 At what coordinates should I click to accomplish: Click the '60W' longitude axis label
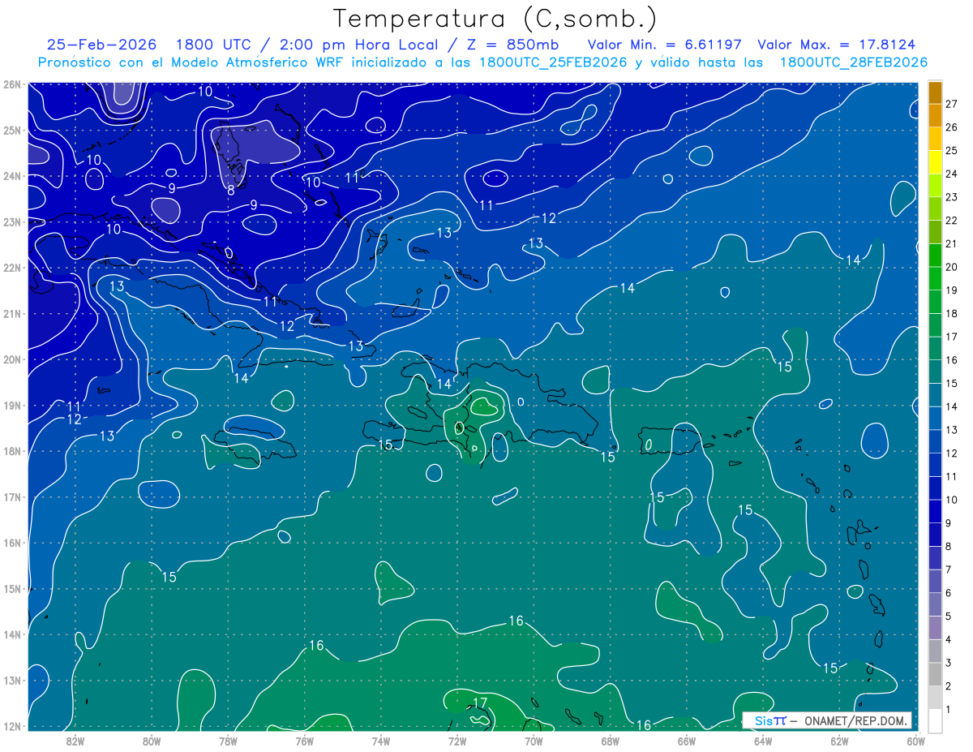[915, 741]
